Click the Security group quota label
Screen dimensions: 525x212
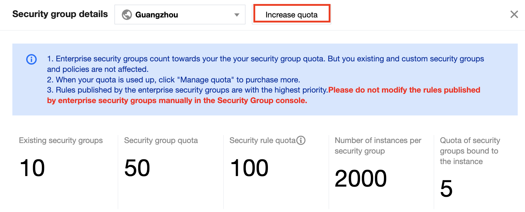[161, 140]
